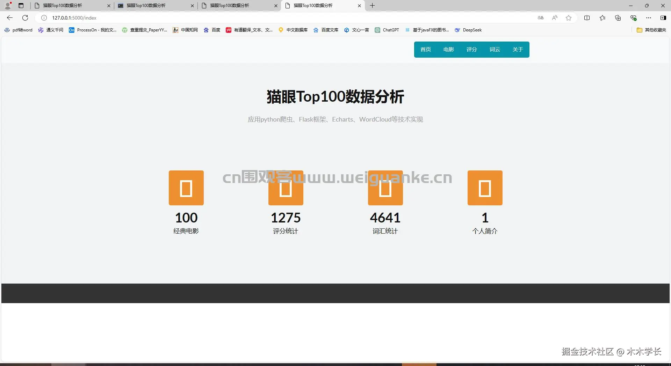Toggle the sidebar icon at toolbar end
671x366 pixels.
click(x=663, y=18)
